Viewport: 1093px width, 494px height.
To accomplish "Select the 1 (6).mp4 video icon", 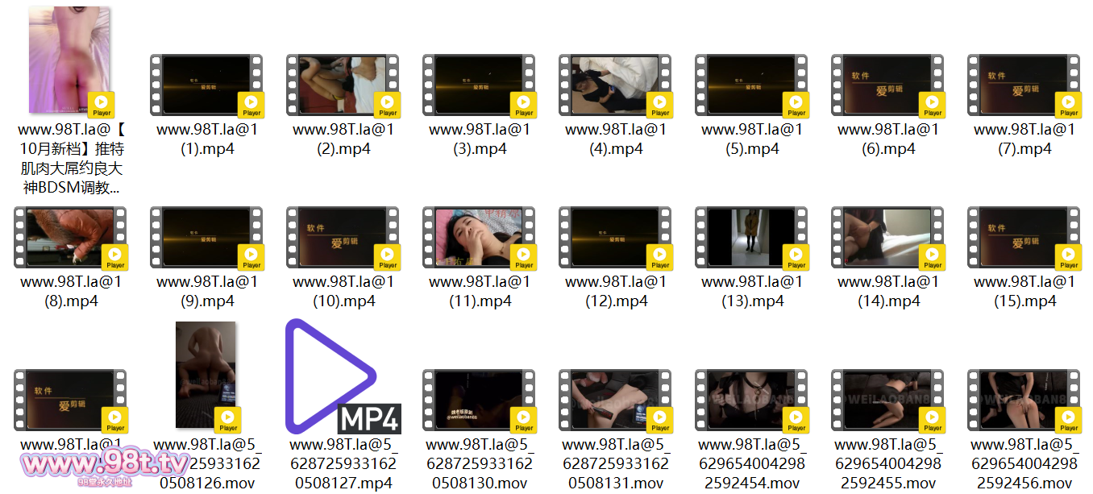I will pyautogui.click(x=887, y=85).
